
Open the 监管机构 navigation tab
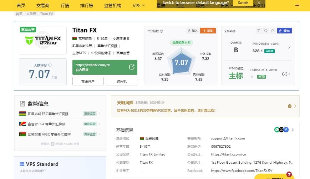113,6
